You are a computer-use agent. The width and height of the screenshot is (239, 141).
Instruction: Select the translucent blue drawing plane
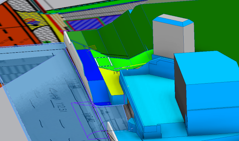tap(50, 94)
